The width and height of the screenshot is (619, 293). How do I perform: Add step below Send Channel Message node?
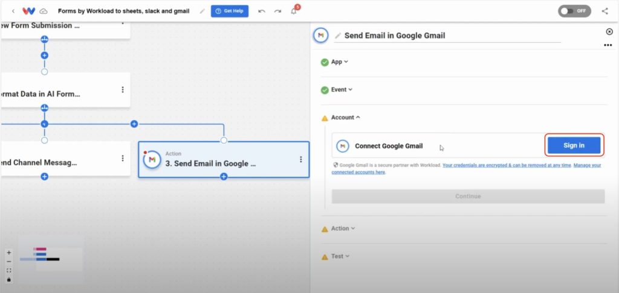point(44,177)
